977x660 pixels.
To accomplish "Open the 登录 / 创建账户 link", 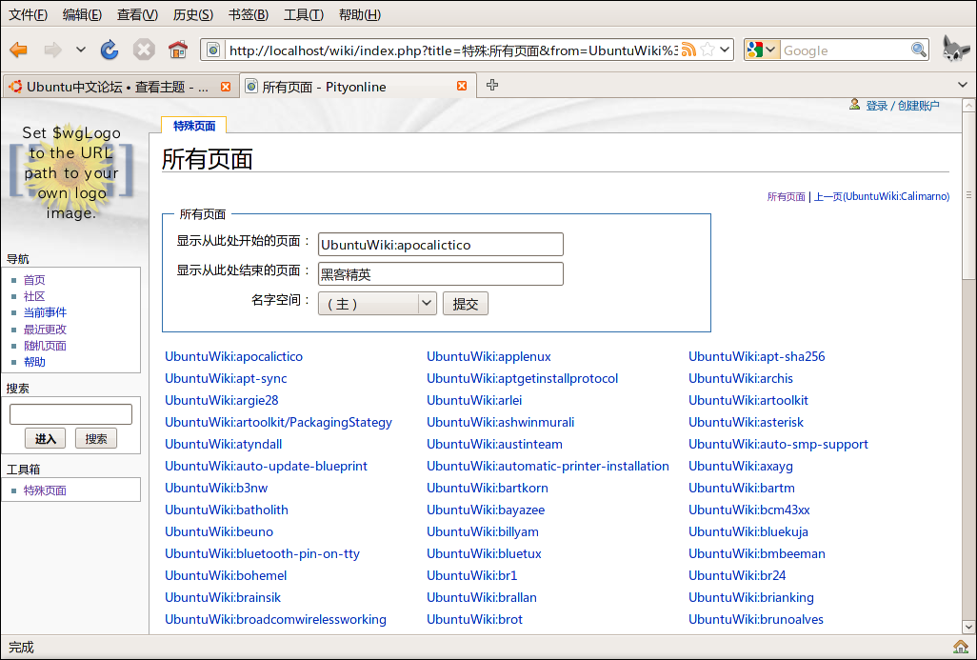I will coord(903,106).
